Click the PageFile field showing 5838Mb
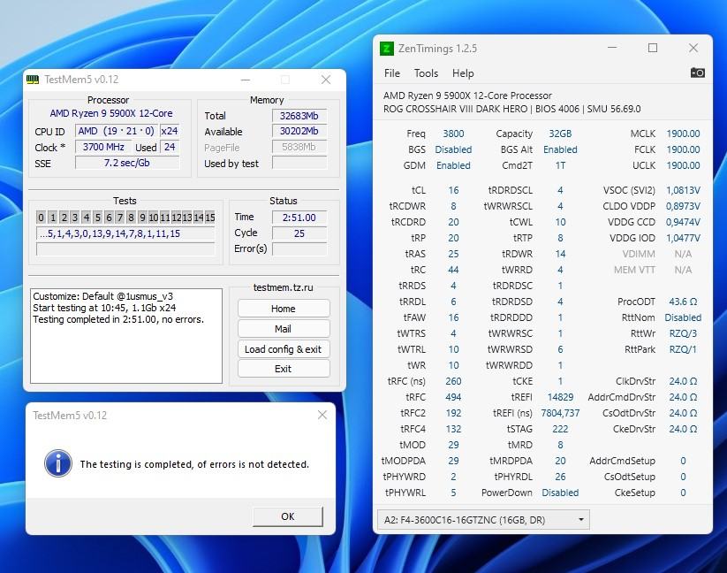 (x=299, y=147)
